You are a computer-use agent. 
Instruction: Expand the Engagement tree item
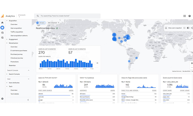pos(13,39)
